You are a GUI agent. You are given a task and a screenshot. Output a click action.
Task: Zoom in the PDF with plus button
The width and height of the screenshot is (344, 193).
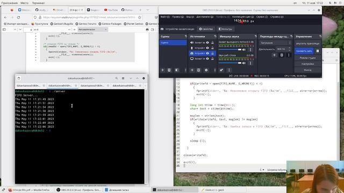[75, 29]
